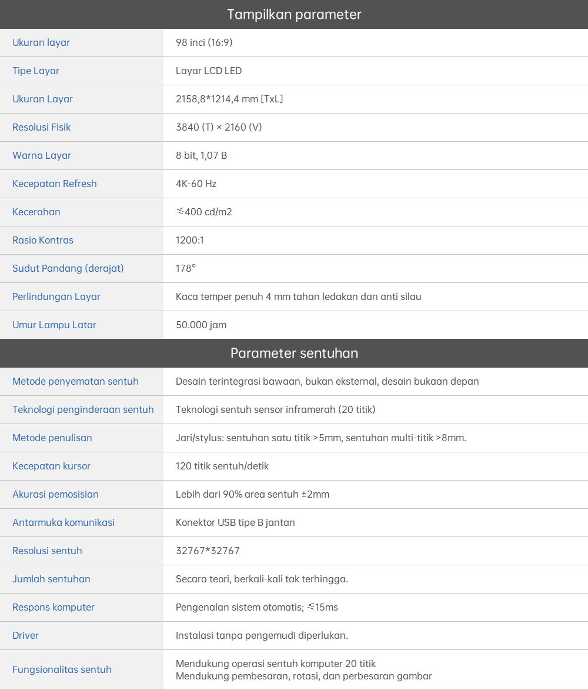Image resolution: width=588 pixels, height=690 pixels.
Task: Click the "Tampilkan parameter" section header
Action: tap(294, 14)
